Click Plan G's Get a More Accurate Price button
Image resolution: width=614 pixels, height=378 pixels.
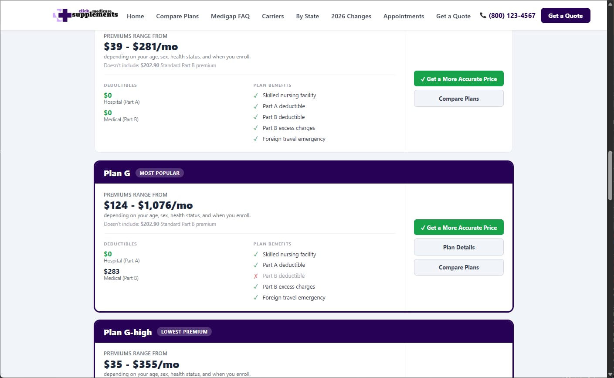pos(458,227)
